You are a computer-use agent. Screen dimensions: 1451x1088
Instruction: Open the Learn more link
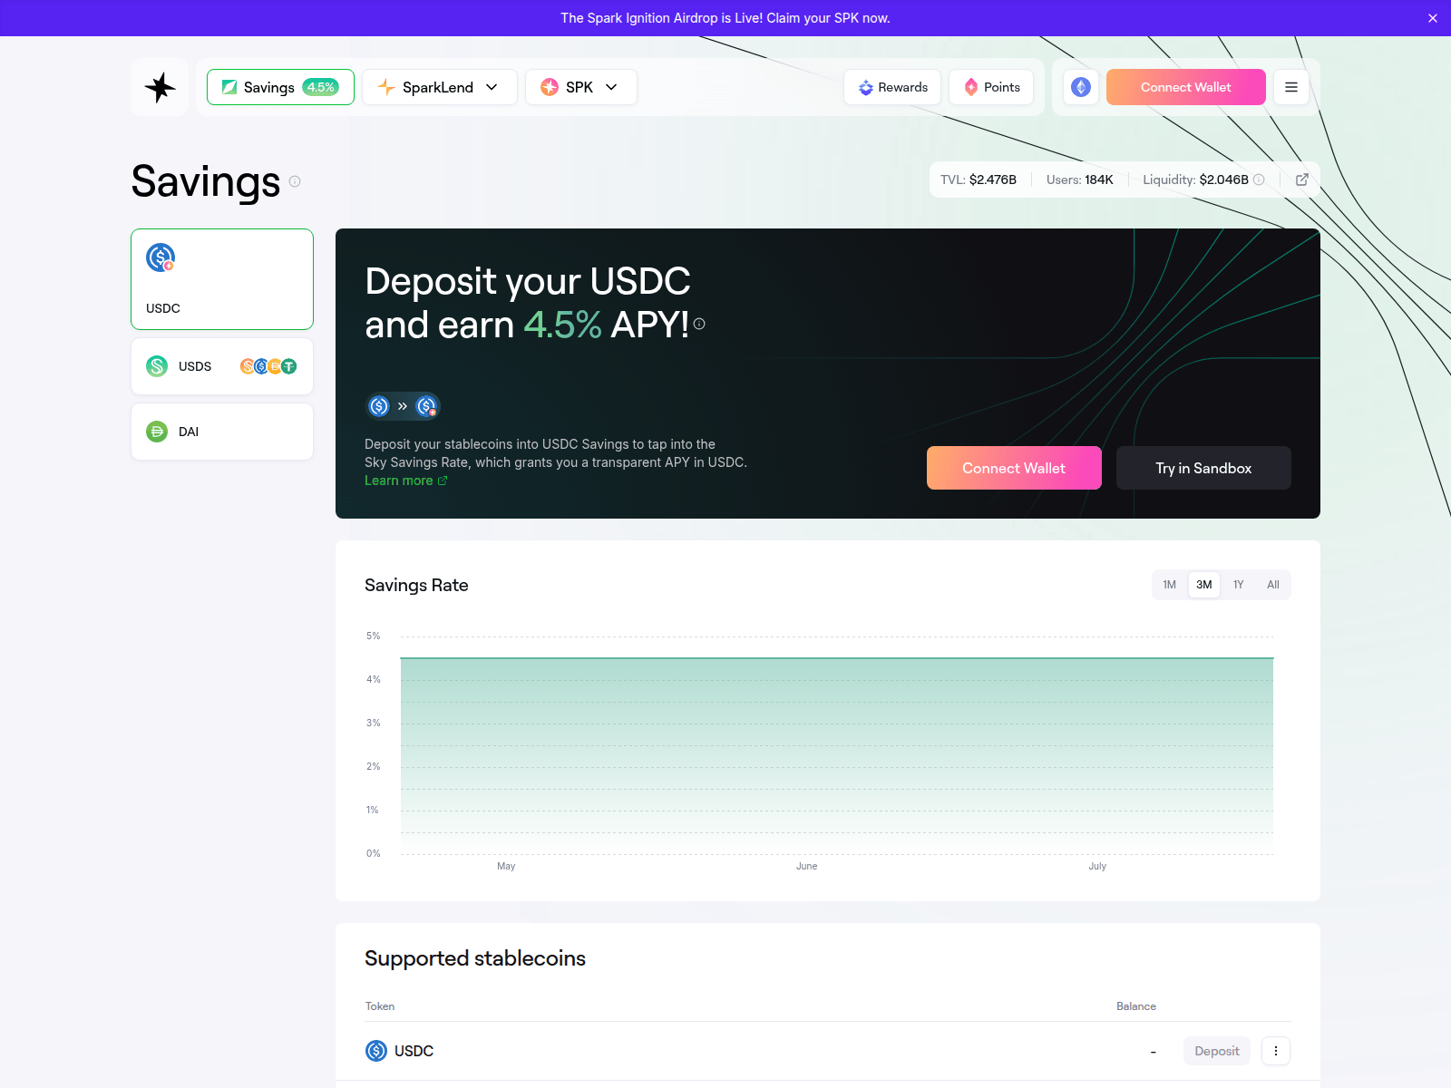pyautogui.click(x=405, y=481)
